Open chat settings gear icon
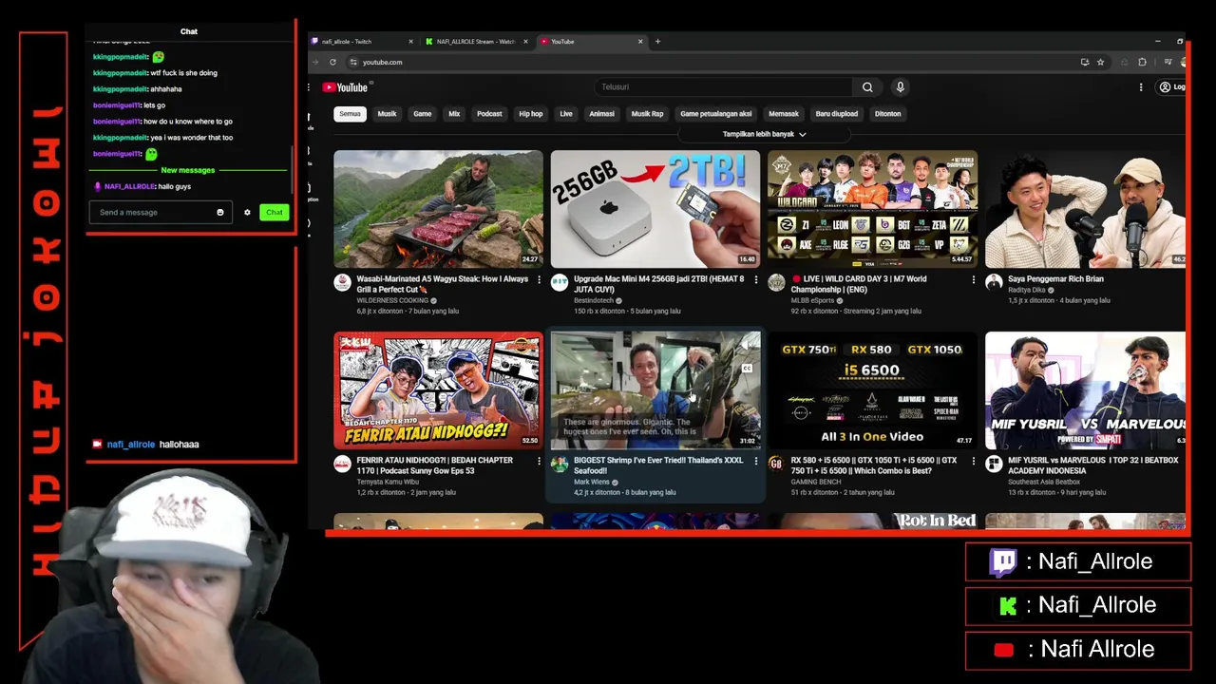The image size is (1216, 684). tap(247, 212)
